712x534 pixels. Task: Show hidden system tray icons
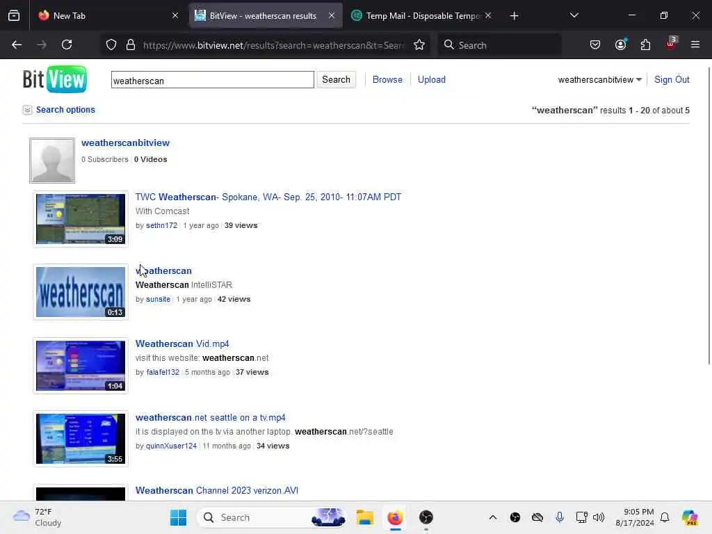[493, 517]
